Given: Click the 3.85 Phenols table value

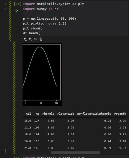Looking at the screenshot, I should pos(51,141).
